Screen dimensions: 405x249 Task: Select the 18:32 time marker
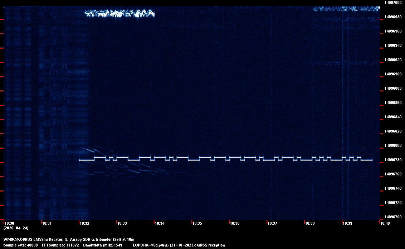(84, 223)
